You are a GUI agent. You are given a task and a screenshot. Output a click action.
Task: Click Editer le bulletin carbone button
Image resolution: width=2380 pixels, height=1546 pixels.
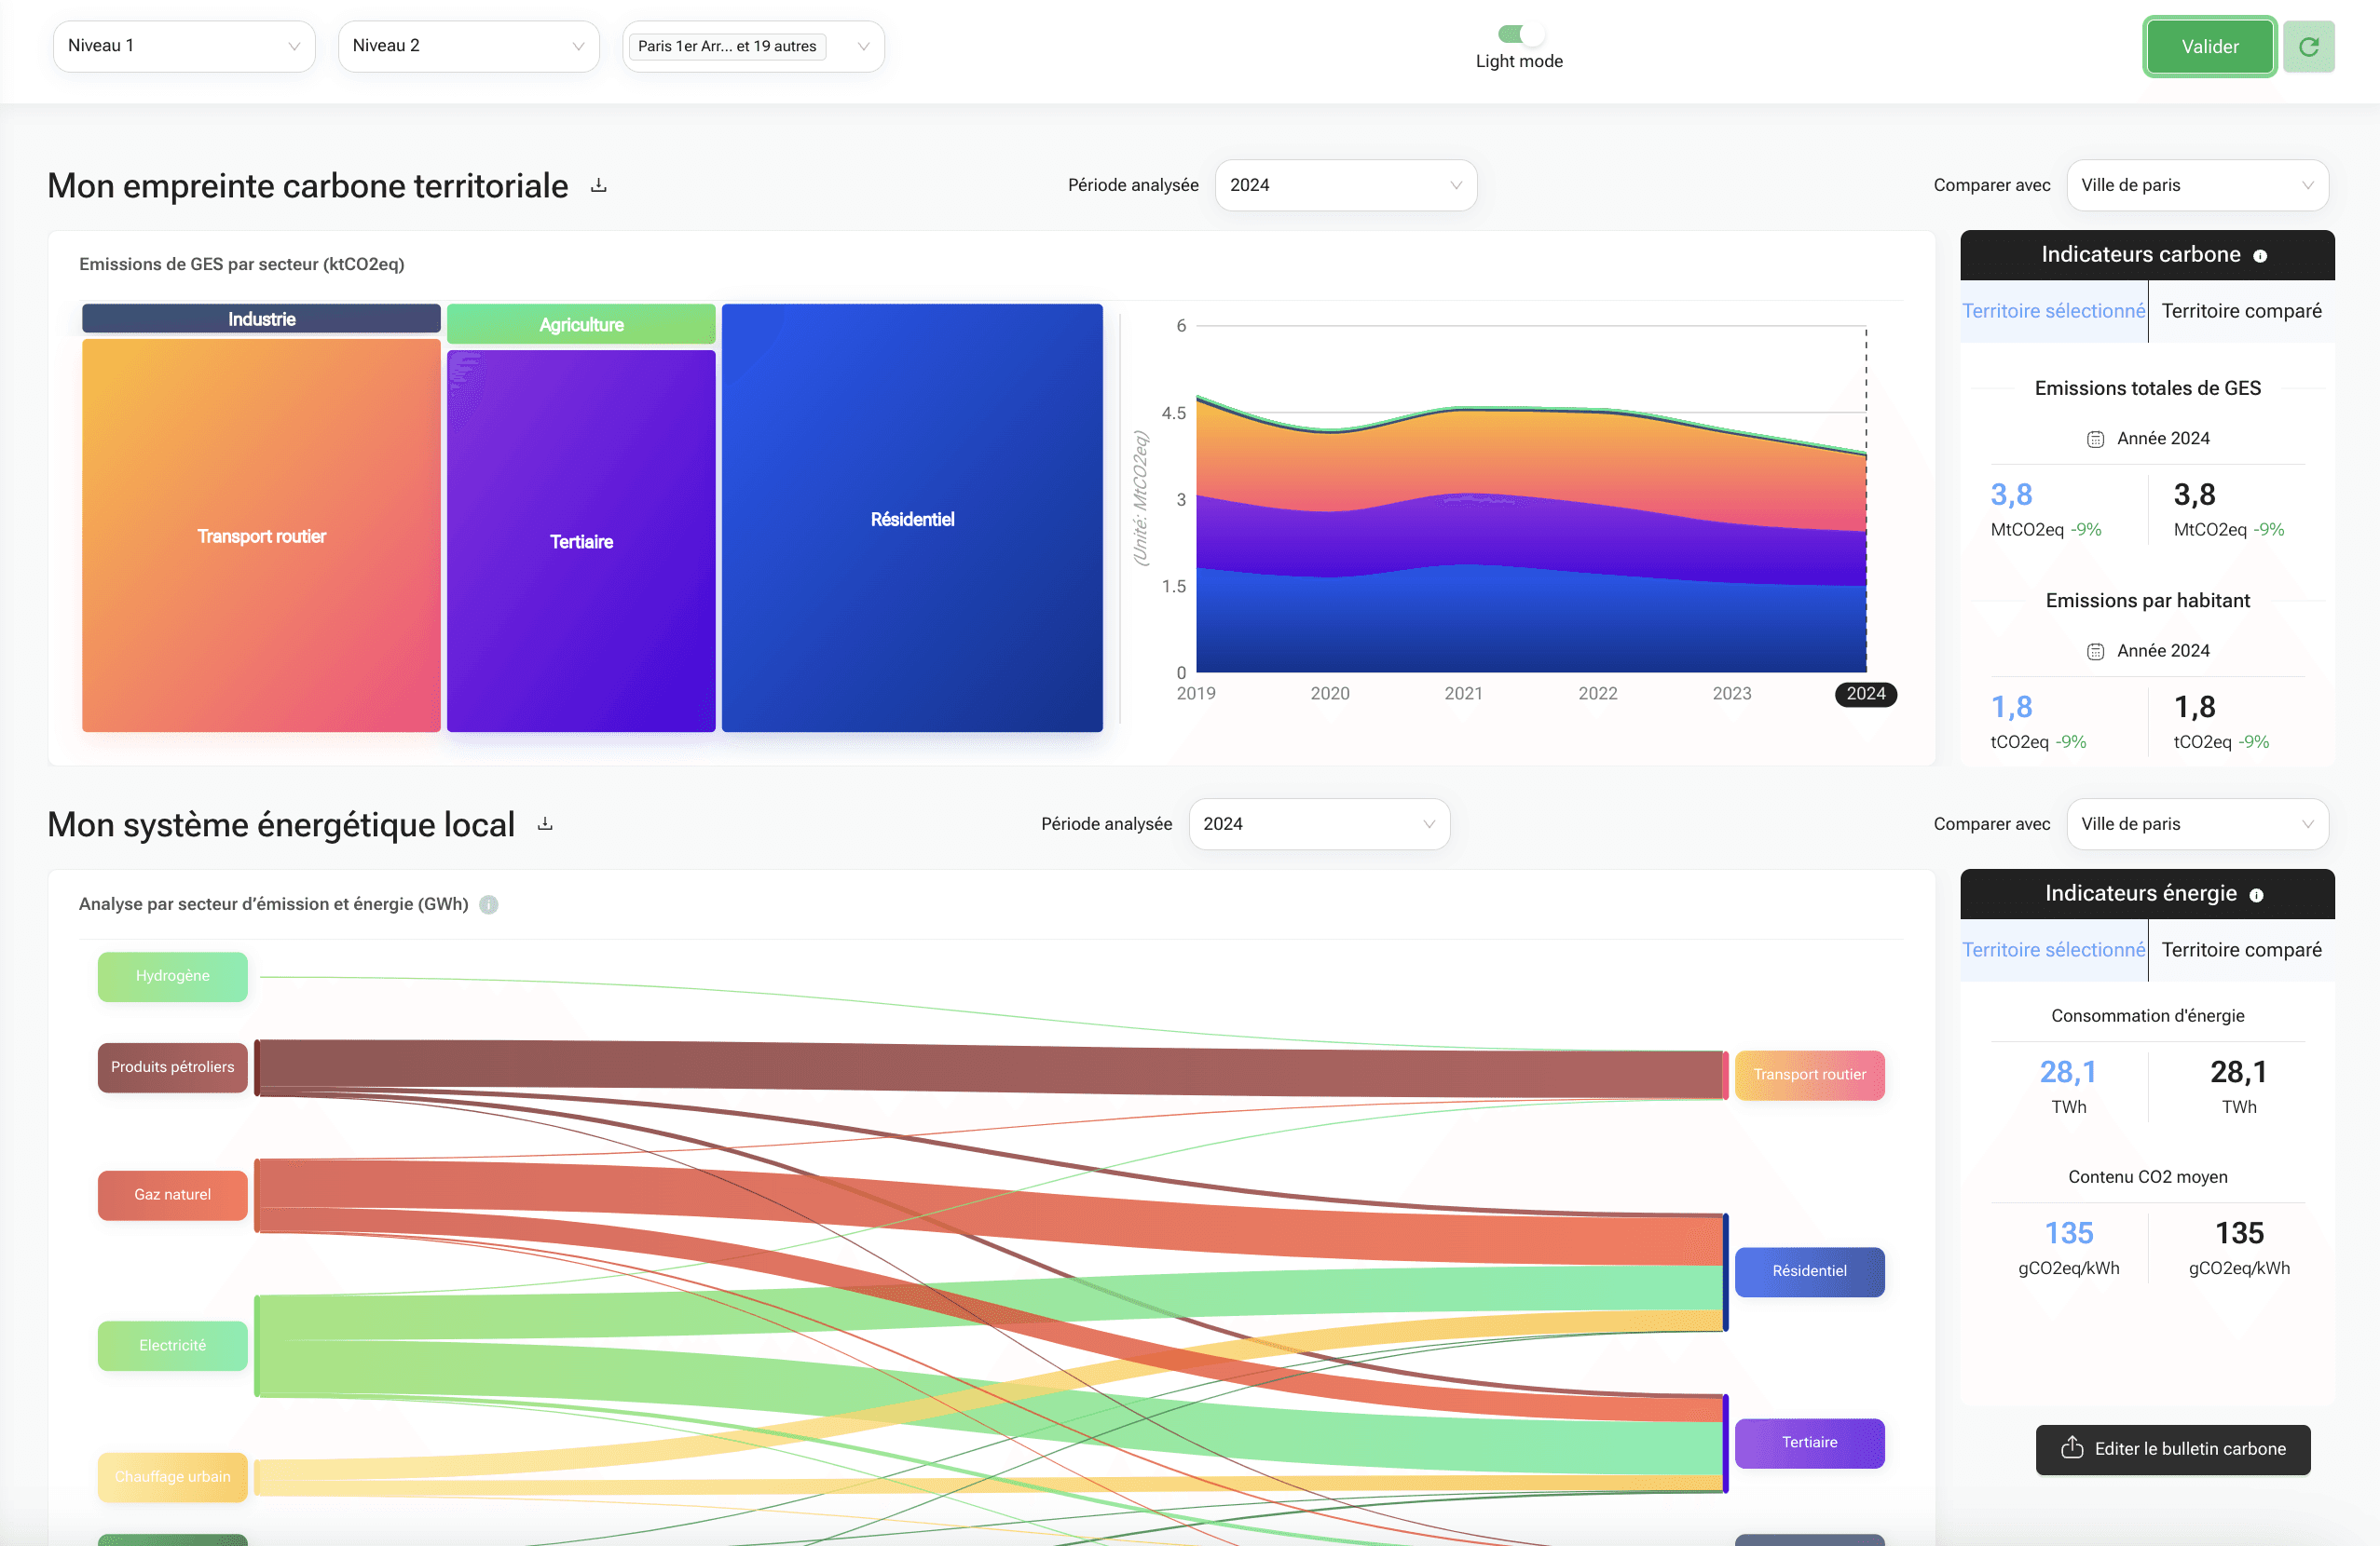2172,1448
